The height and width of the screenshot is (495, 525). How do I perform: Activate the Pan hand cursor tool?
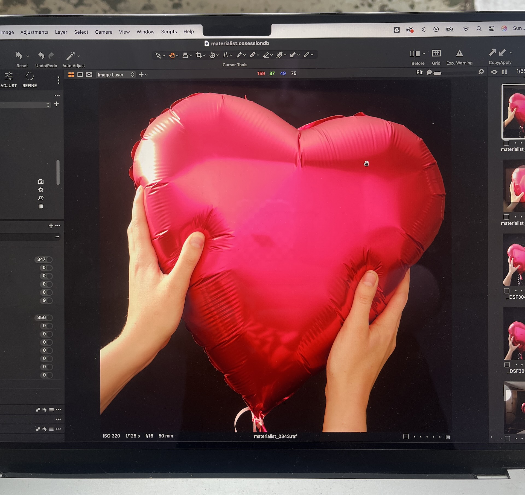tap(172, 56)
